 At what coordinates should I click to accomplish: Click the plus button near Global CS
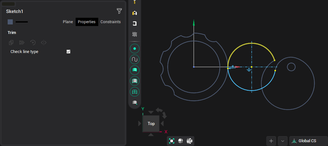(271, 141)
